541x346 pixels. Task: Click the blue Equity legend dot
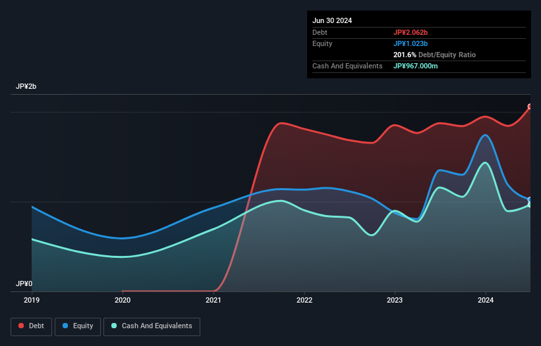coord(65,326)
